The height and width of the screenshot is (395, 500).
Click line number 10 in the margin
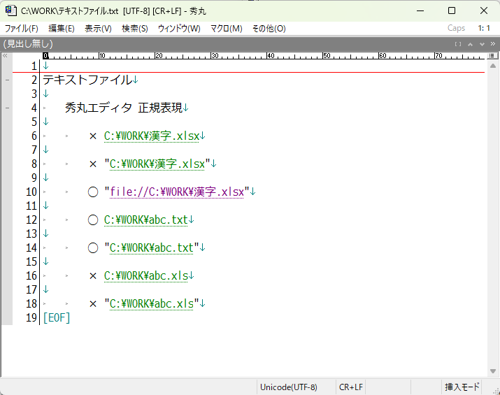pyautogui.click(x=31, y=192)
